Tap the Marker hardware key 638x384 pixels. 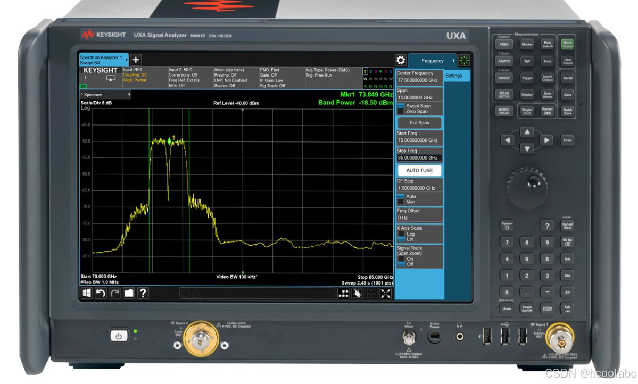point(527,44)
